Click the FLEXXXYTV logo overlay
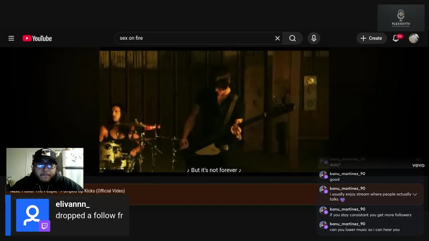Image resolution: width=429 pixels, height=241 pixels. click(x=401, y=18)
